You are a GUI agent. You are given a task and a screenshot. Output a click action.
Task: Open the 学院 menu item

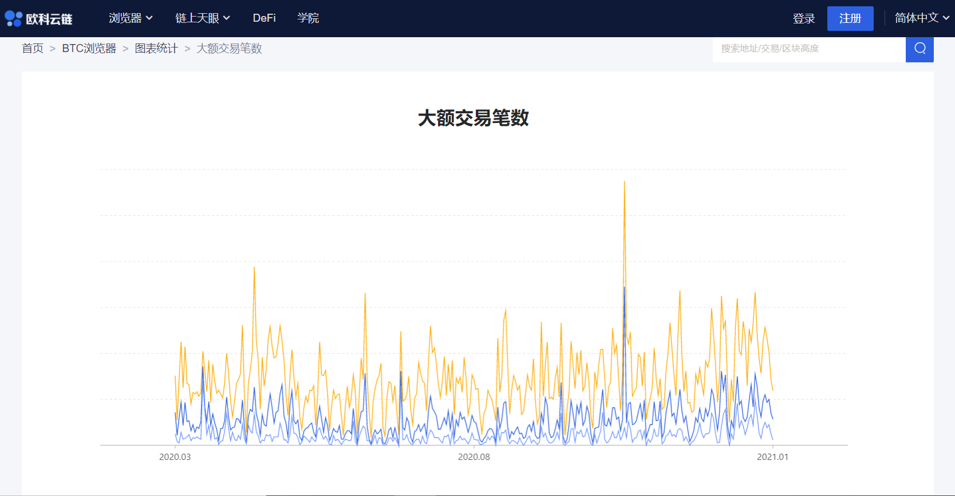308,18
